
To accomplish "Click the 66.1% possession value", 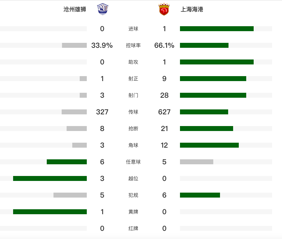I will tap(164, 45).
